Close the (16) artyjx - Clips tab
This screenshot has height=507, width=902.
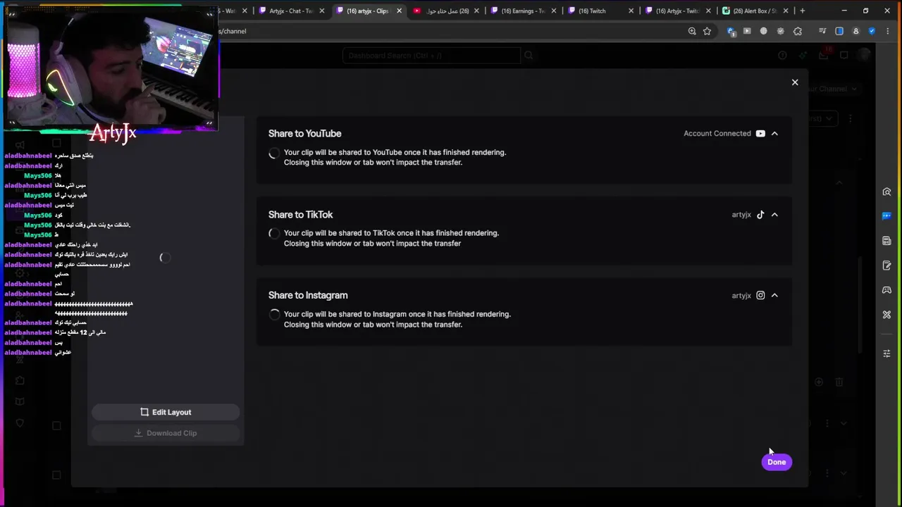tap(399, 11)
